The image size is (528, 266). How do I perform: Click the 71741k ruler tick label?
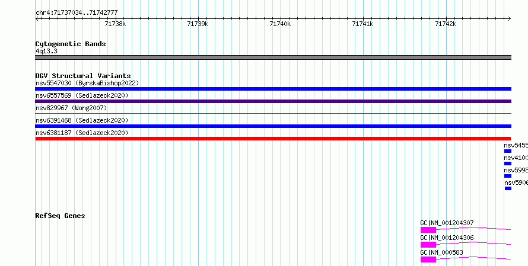(363, 24)
